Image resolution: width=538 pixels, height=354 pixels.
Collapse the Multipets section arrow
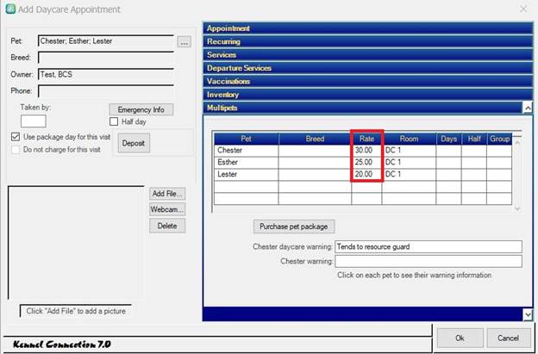(527, 109)
